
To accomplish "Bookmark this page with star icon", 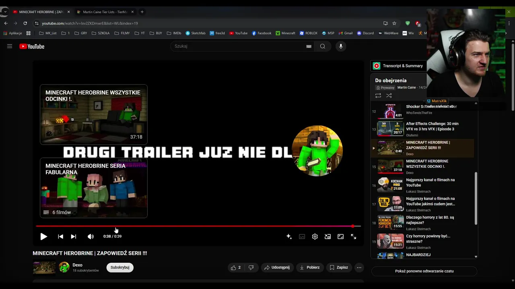I will [x=394, y=23].
